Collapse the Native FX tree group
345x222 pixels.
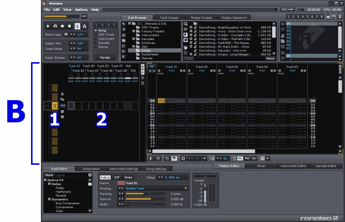coord(45,180)
